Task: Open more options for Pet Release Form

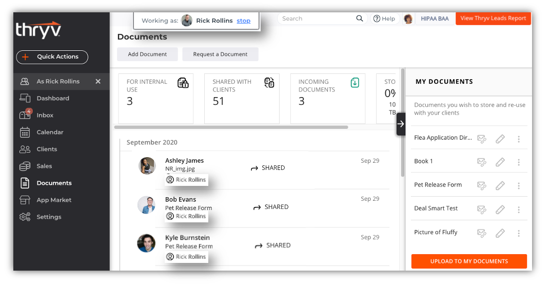Action: 519,186
